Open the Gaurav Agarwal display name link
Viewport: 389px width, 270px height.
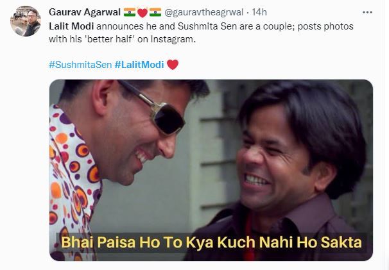tap(85, 12)
